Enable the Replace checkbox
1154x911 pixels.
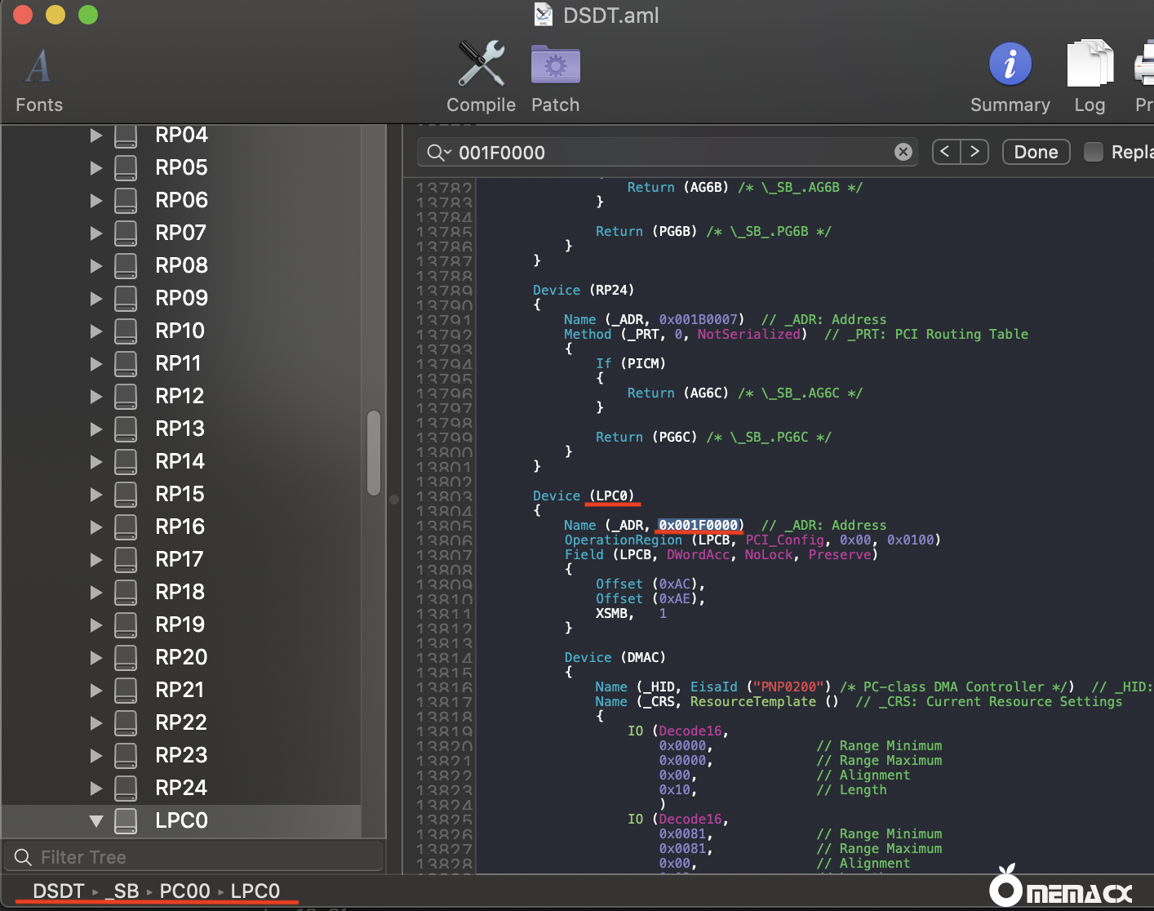click(x=1094, y=152)
